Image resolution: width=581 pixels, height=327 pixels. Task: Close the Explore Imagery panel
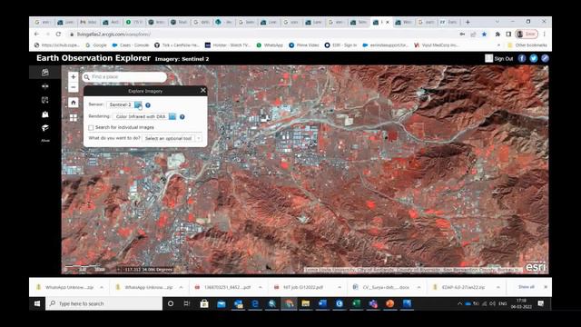tap(203, 90)
